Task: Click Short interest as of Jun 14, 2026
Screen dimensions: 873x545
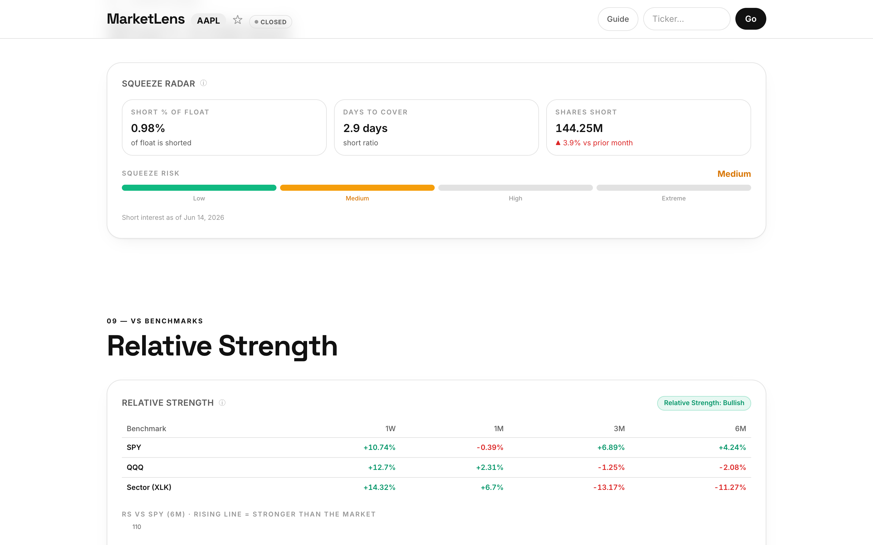Action: click(x=173, y=217)
